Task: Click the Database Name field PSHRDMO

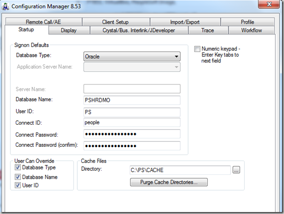Action: (x=132, y=100)
